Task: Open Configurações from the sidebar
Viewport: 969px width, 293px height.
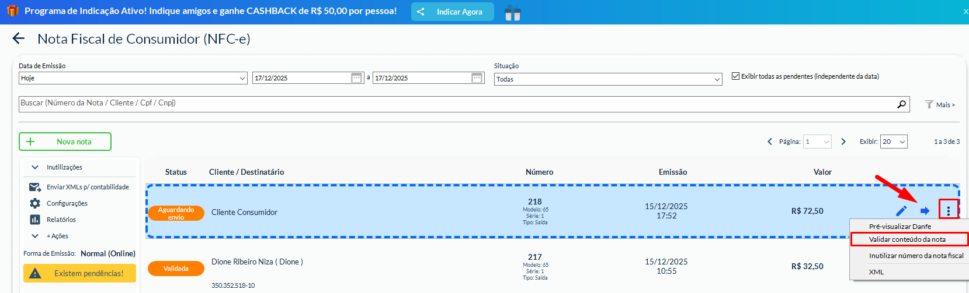Action: [67, 203]
